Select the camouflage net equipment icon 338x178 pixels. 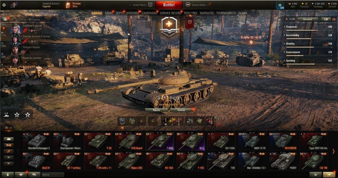[x=132, y=121]
